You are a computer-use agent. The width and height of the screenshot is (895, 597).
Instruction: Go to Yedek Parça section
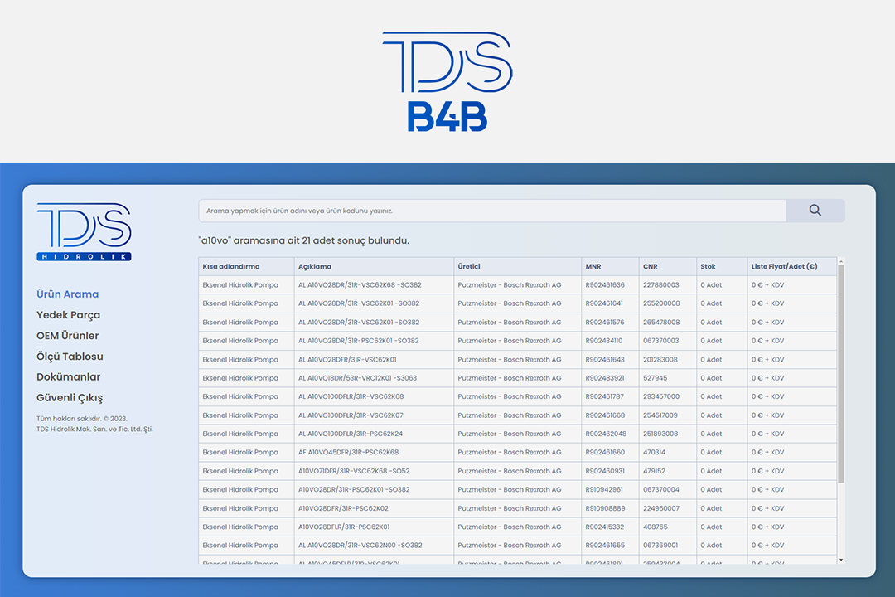(68, 315)
